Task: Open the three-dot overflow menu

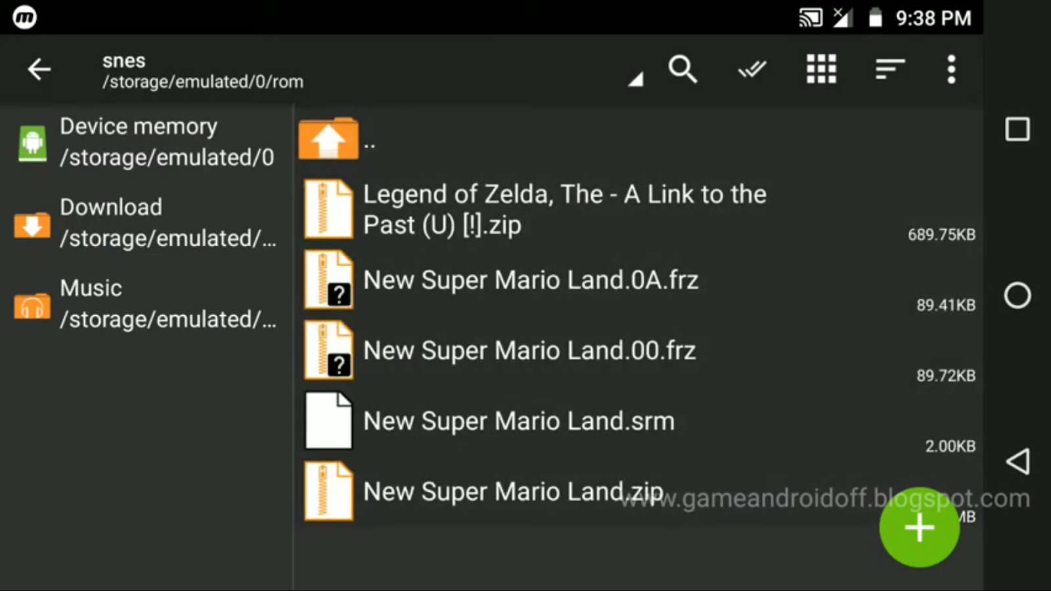Action: pyautogui.click(x=951, y=69)
